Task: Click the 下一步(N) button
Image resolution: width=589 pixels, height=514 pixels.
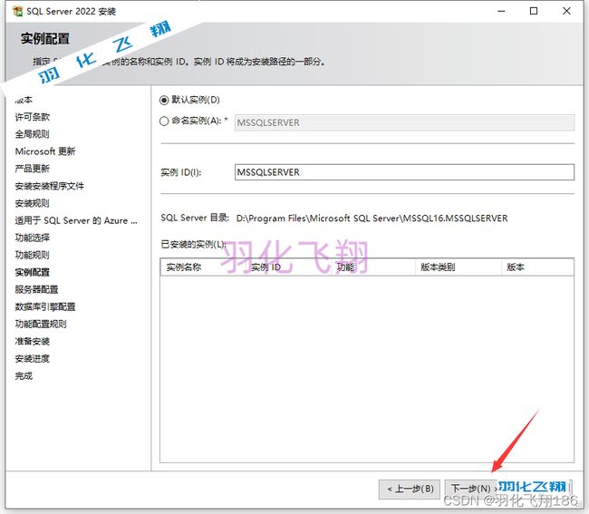Action: [470, 489]
